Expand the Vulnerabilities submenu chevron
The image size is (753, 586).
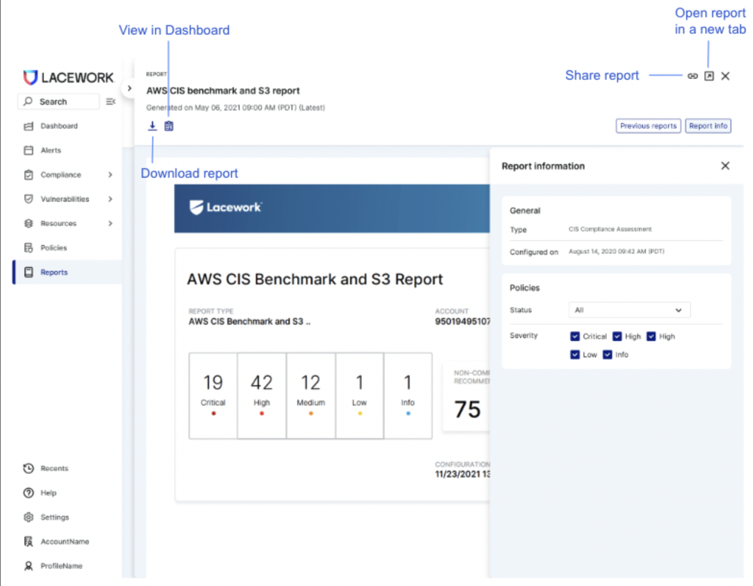coord(110,199)
